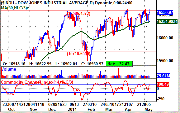Click the 75.61M volume value tag

point(163,76)
